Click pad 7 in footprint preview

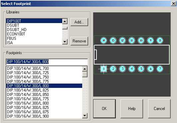click(x=160, y=69)
